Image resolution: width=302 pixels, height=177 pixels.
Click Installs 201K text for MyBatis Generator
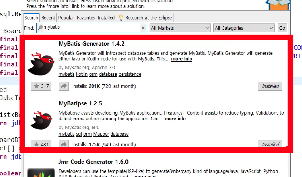click(104, 86)
